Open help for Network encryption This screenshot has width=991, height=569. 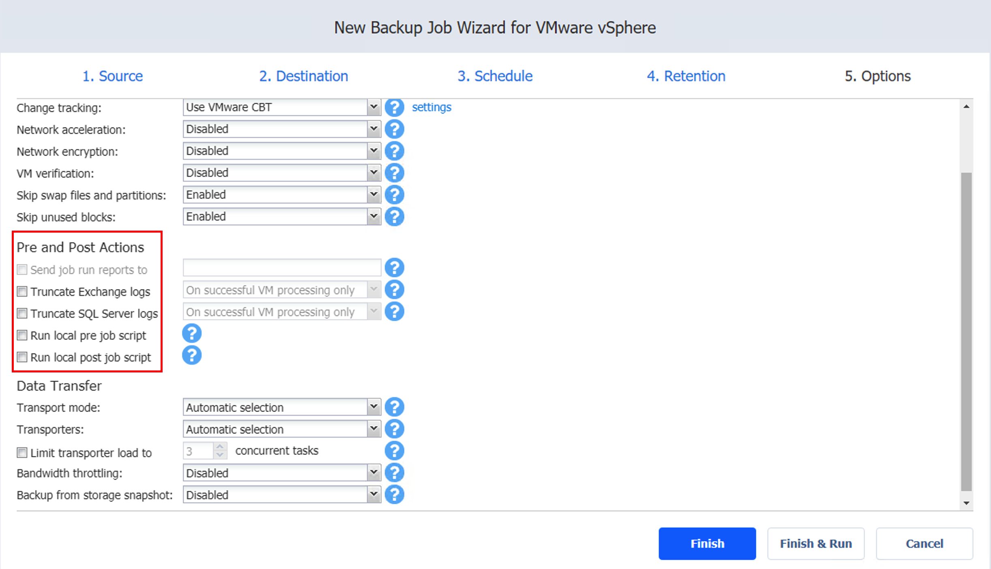394,151
